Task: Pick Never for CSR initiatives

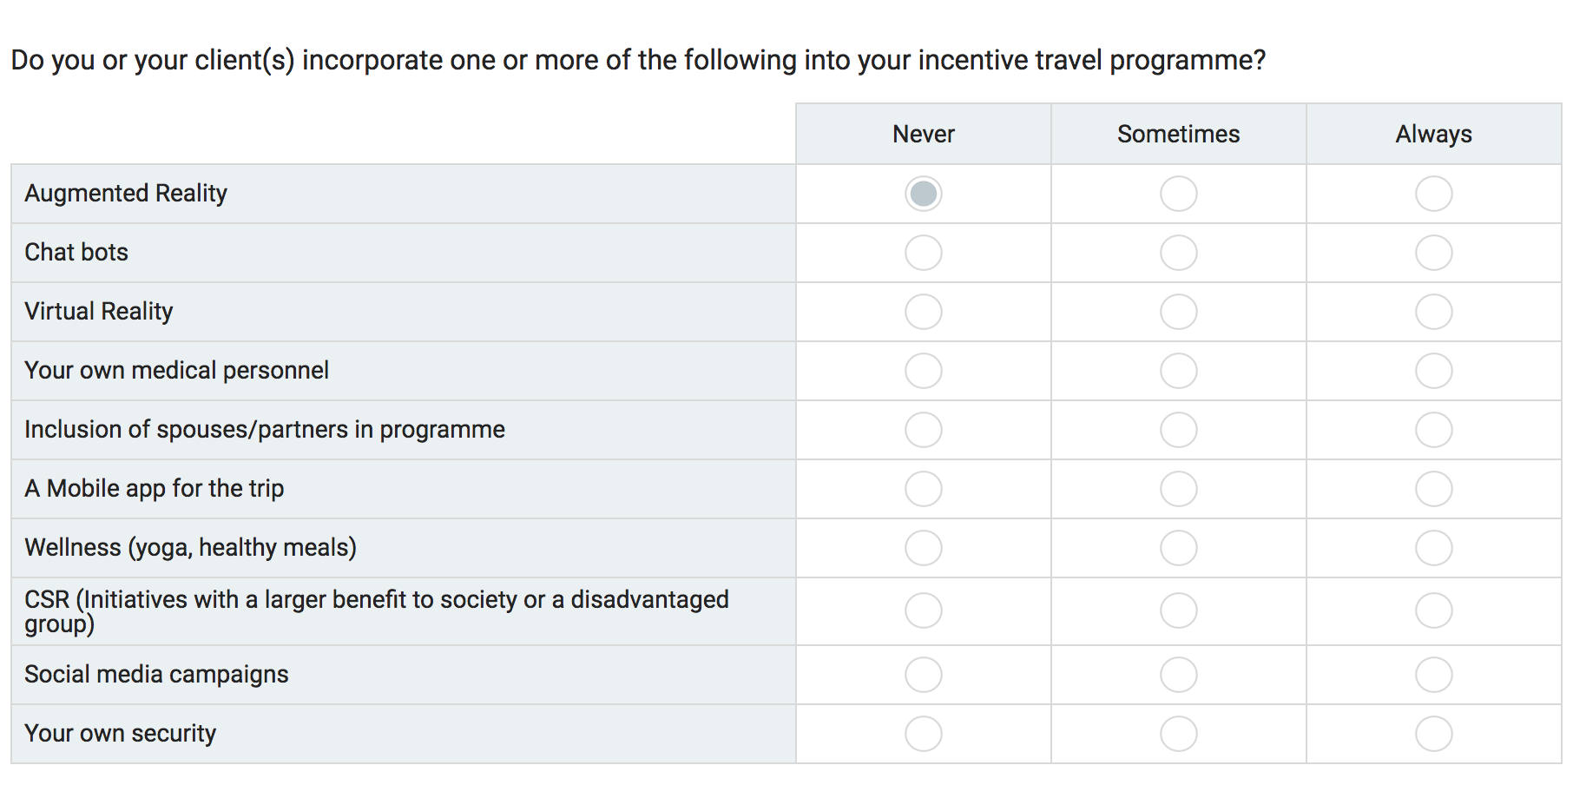Action: pos(923,610)
